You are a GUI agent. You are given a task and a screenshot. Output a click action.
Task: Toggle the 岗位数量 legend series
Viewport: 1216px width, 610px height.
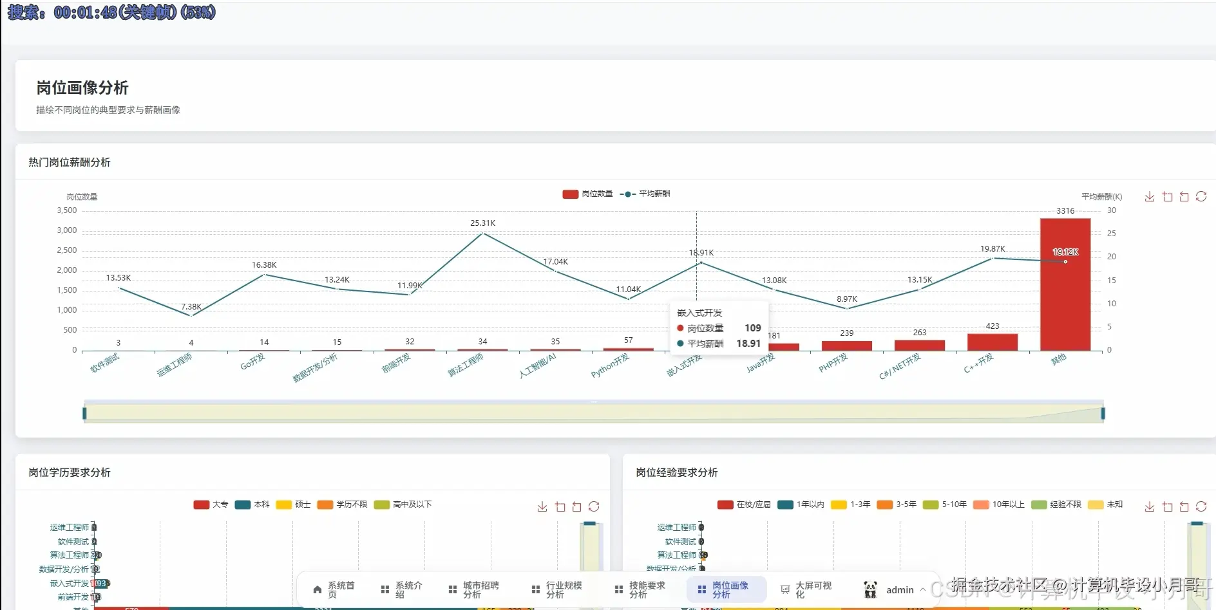tap(587, 194)
